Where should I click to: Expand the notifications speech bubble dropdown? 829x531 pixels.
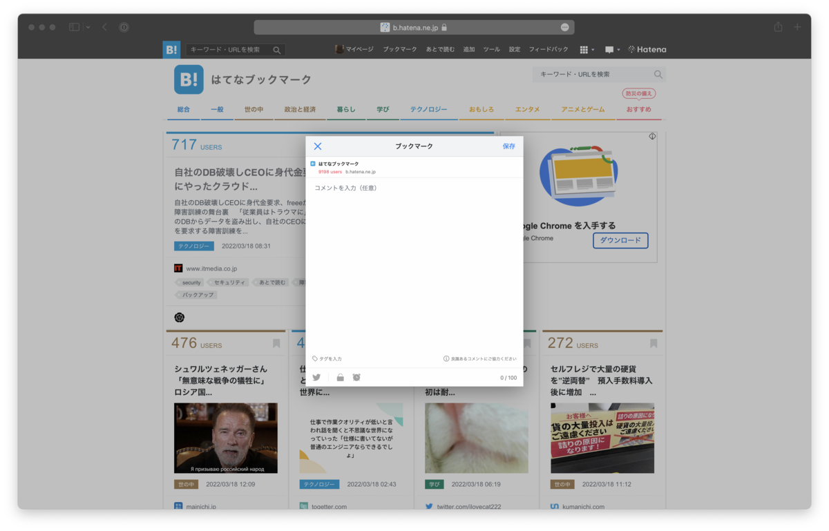pyautogui.click(x=612, y=50)
